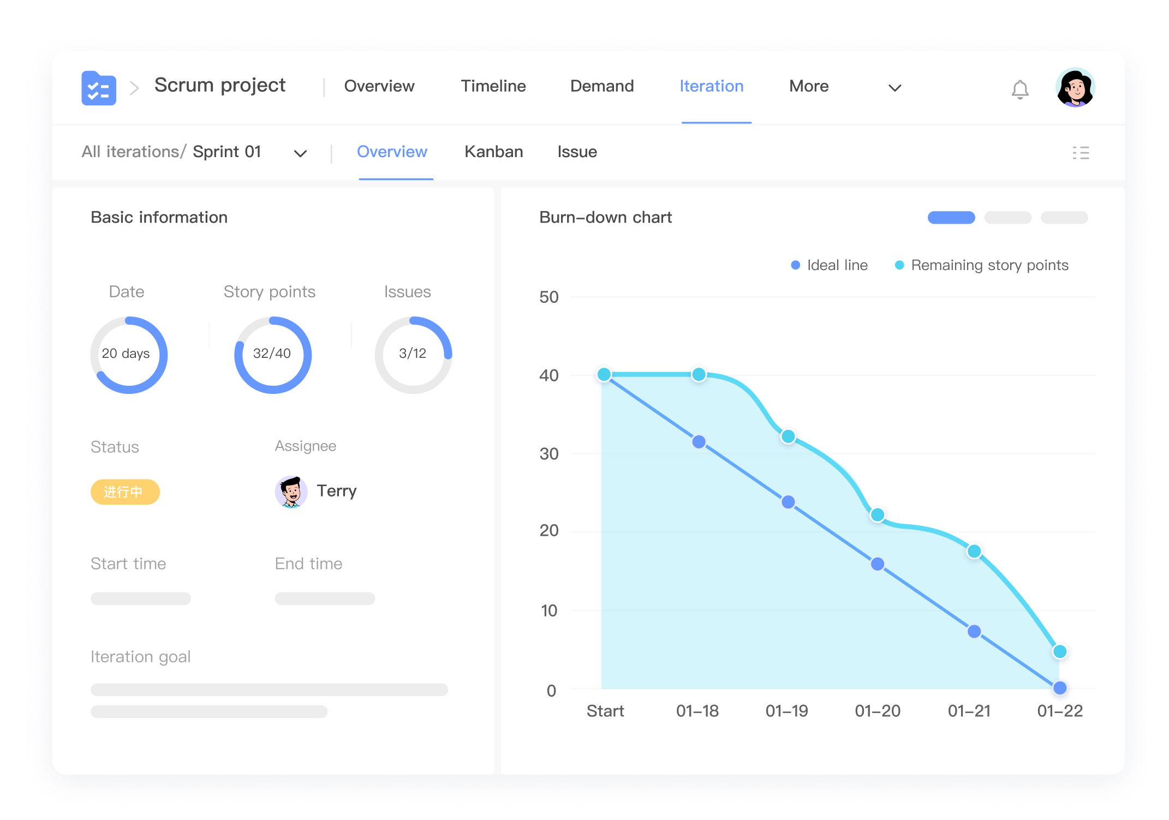This screenshot has width=1169, height=820.
Task: Click the Date 20 days progress ring
Action: (x=129, y=355)
